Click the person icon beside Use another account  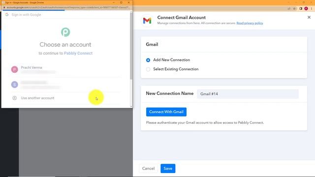point(14,98)
